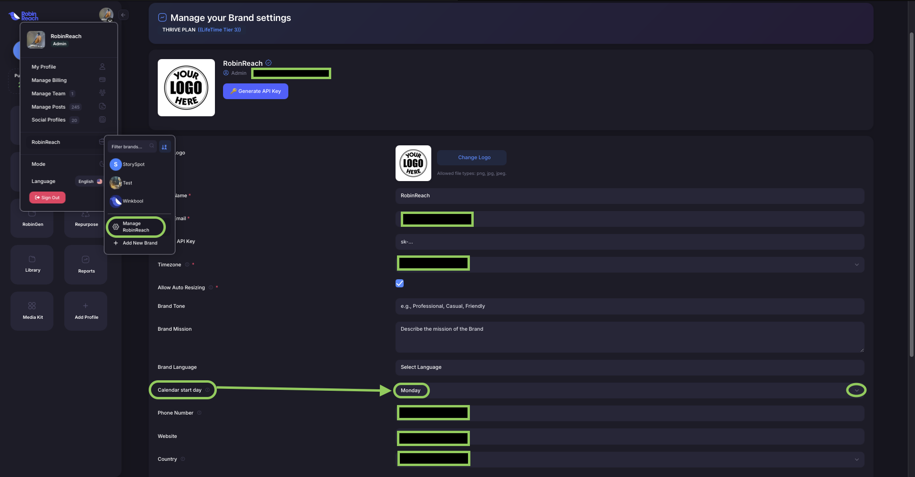Screen dimensions: 915x477
Task: Open the Calendar start day dropdown
Action: (x=630, y=390)
